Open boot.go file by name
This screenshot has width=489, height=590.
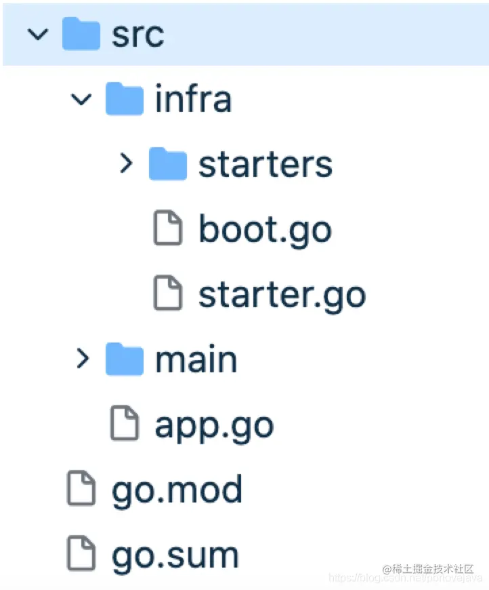[x=265, y=230]
